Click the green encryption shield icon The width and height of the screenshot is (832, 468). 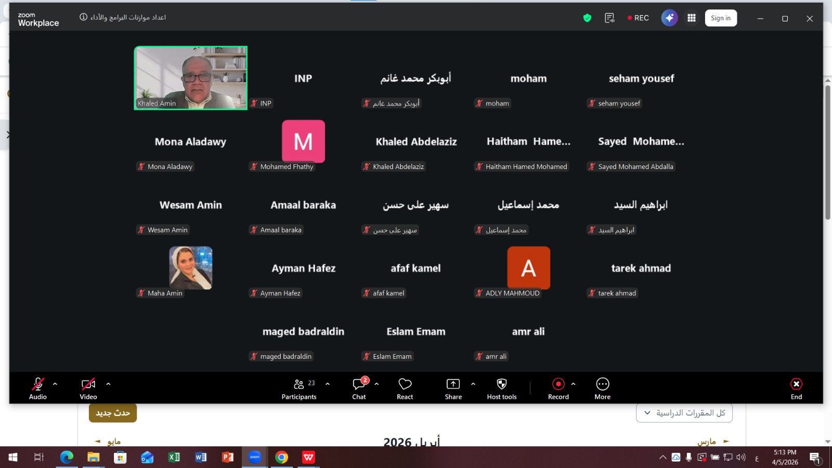(x=587, y=18)
